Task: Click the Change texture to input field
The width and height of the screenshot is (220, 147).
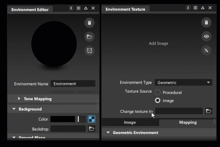Action: (179, 111)
